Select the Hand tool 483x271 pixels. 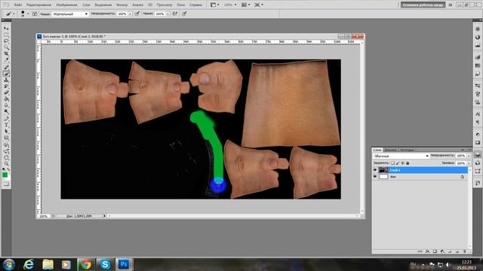click(6, 158)
